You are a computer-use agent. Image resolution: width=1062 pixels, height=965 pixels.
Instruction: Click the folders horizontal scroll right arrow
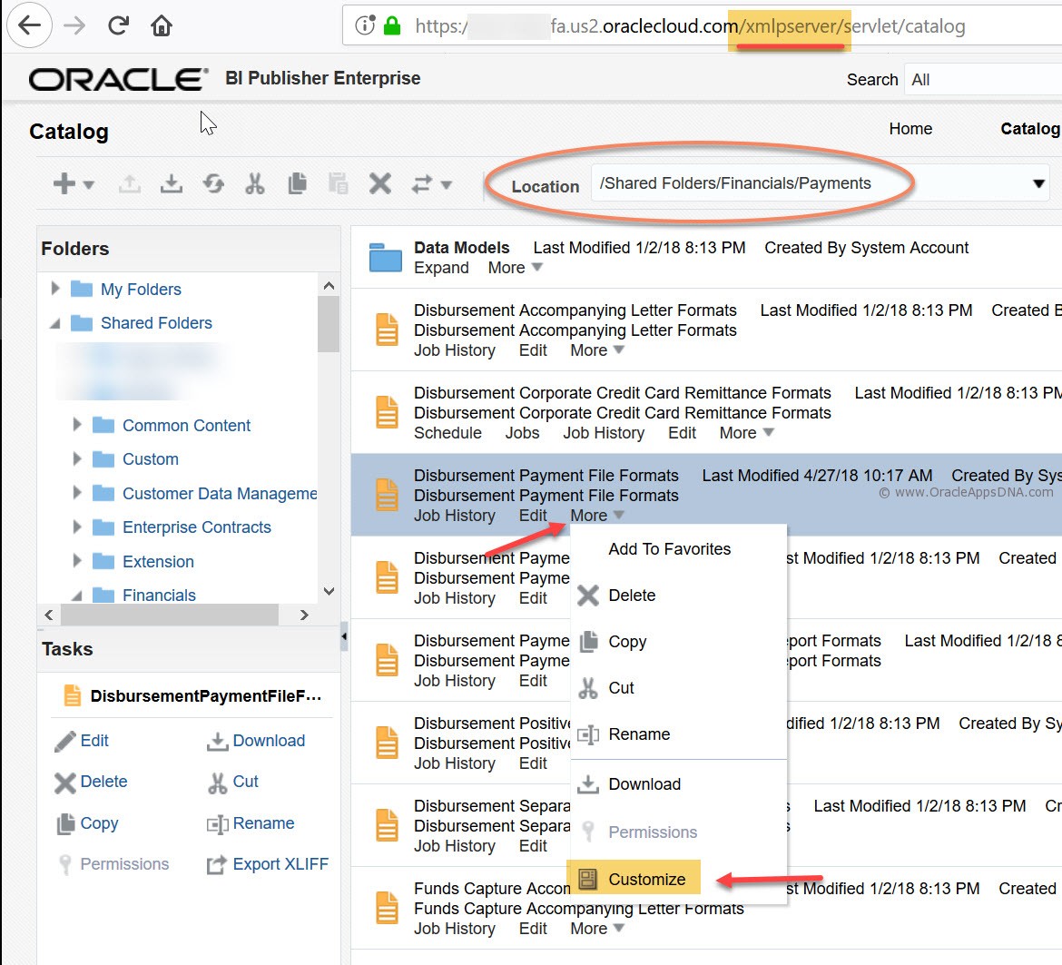tap(304, 615)
